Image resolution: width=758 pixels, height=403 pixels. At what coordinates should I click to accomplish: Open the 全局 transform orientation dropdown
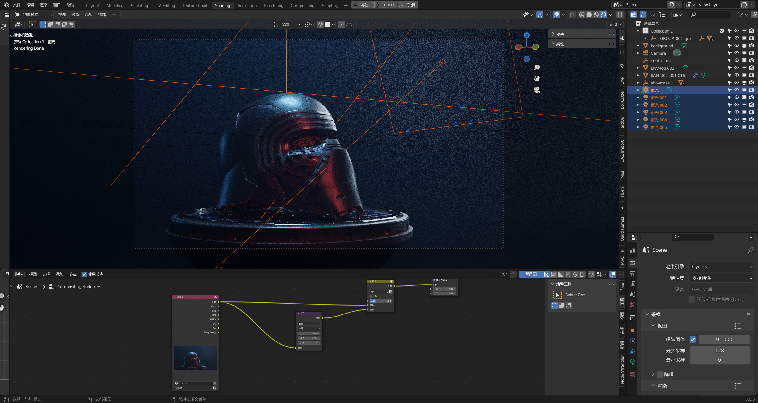pos(286,25)
